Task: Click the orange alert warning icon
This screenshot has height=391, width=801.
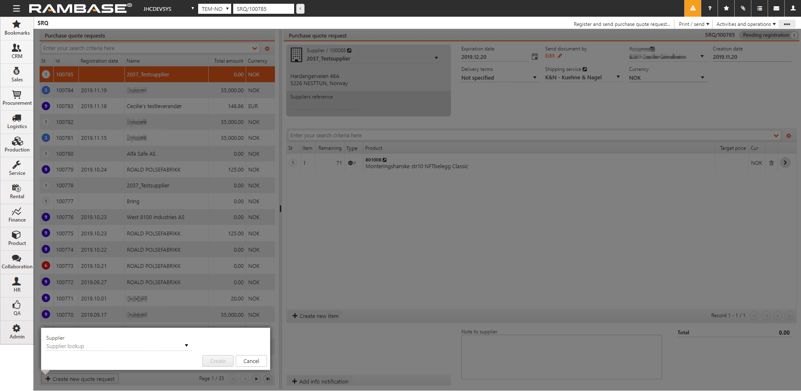Action: click(693, 8)
